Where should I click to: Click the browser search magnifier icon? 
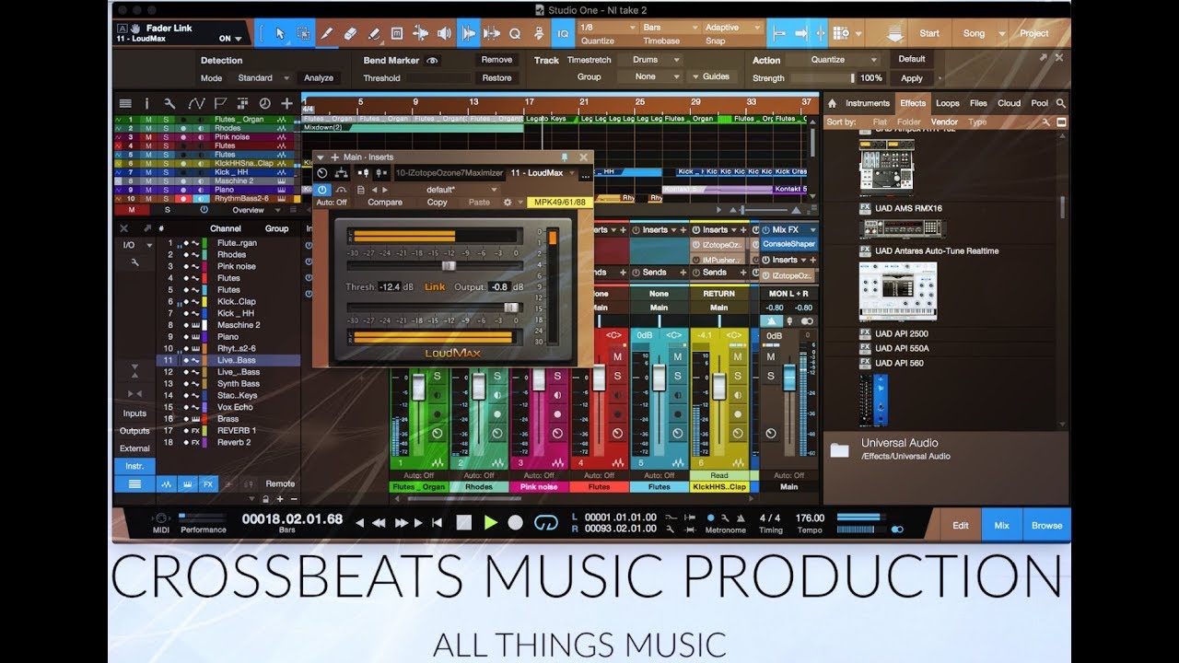click(x=1061, y=103)
